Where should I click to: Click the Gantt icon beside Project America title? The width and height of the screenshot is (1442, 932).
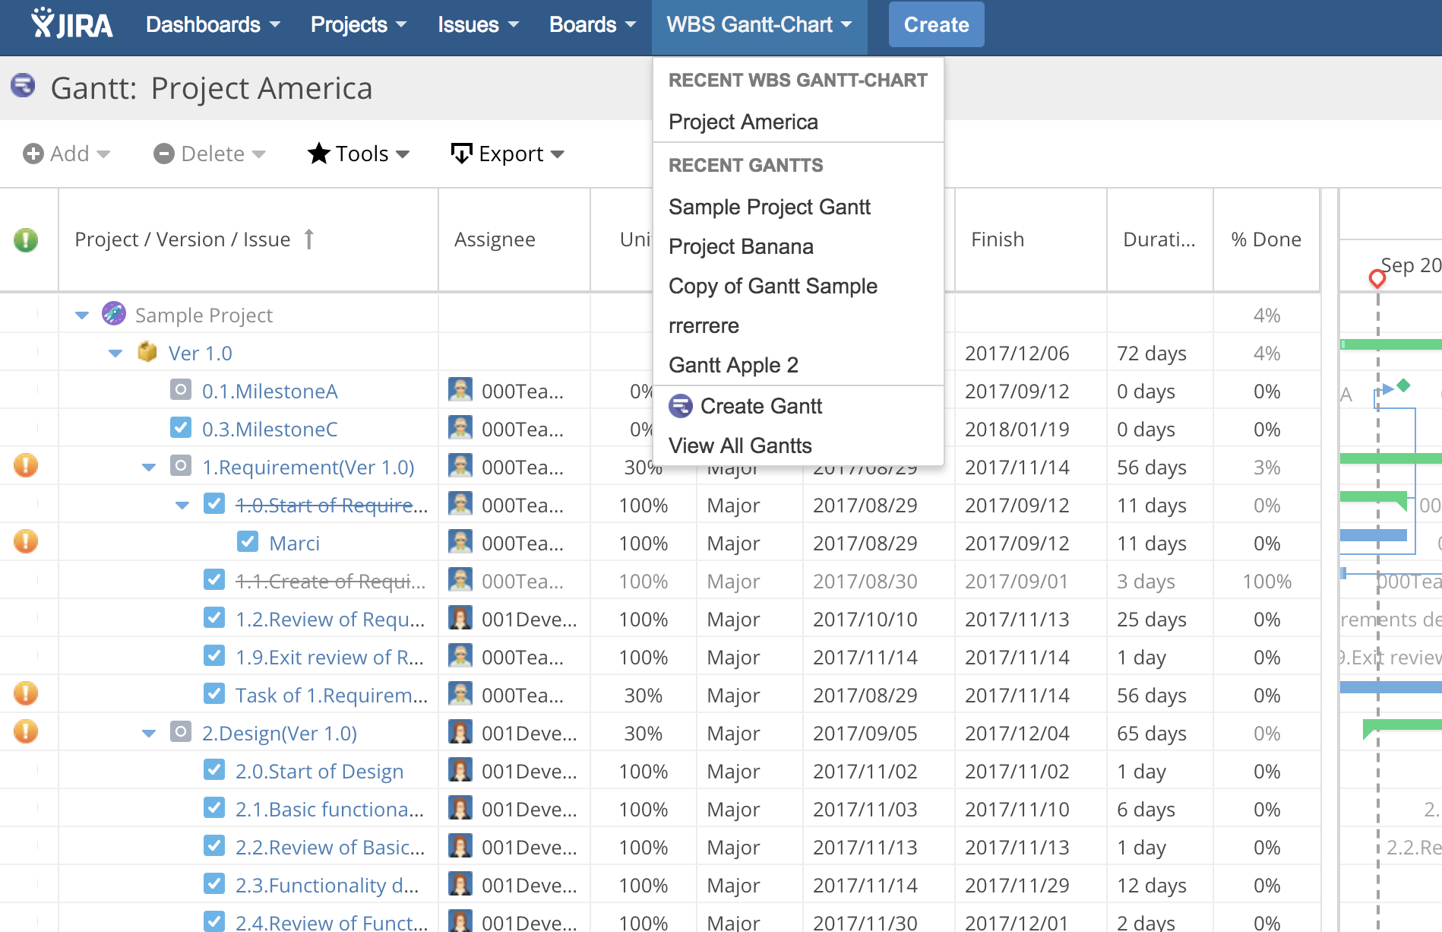23,86
